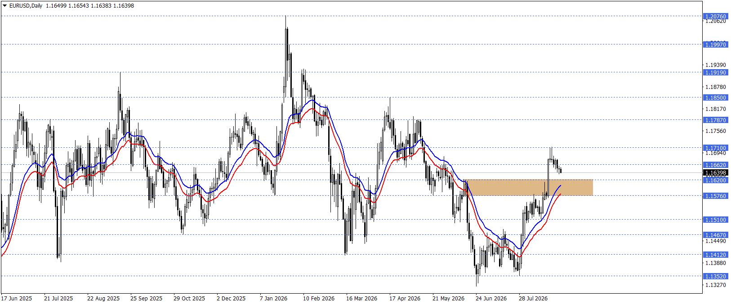The image size is (731, 304).
Task: Click the 25 Sep 2025 date label
Action: (146, 298)
